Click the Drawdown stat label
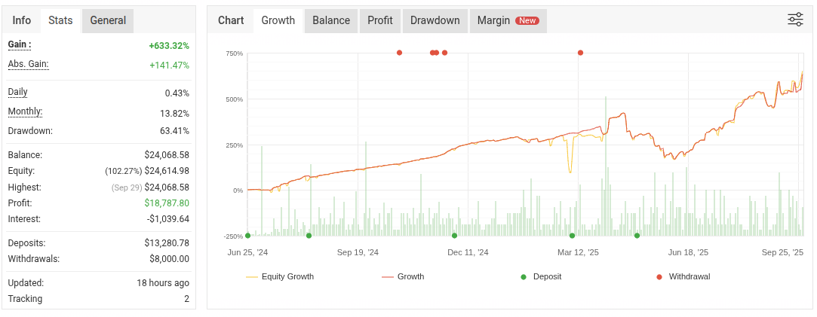817x317 pixels. [x=29, y=131]
